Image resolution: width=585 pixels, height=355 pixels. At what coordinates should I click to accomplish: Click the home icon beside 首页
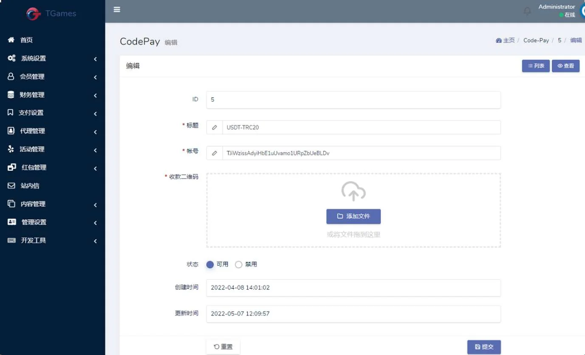click(x=11, y=40)
